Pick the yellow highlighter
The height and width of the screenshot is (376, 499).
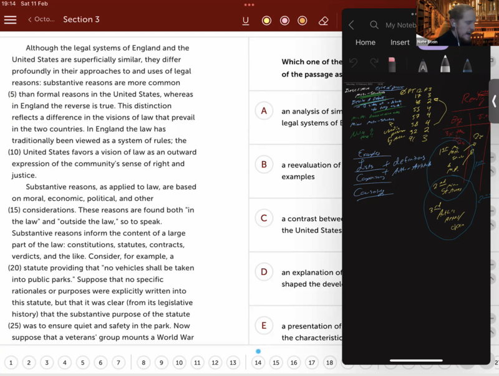pos(266,21)
